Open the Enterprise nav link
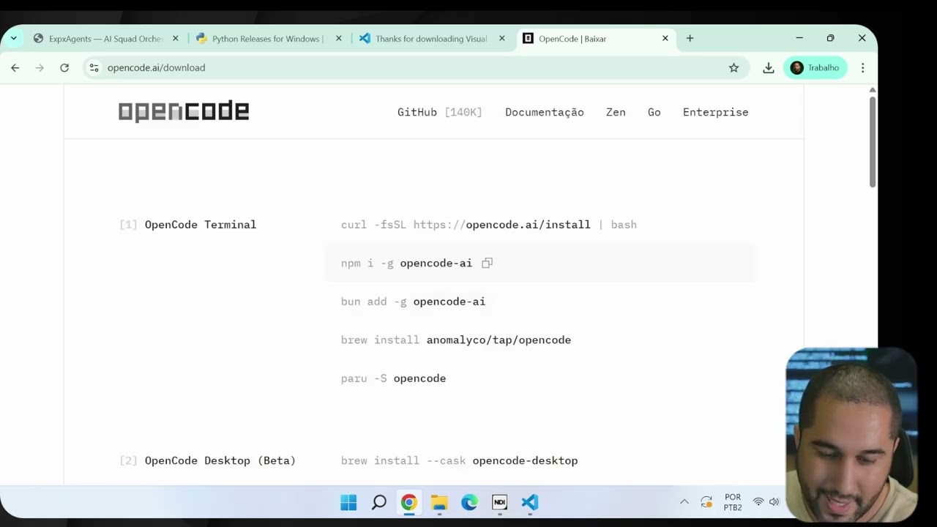Screen dimensions: 937x527 (715, 112)
